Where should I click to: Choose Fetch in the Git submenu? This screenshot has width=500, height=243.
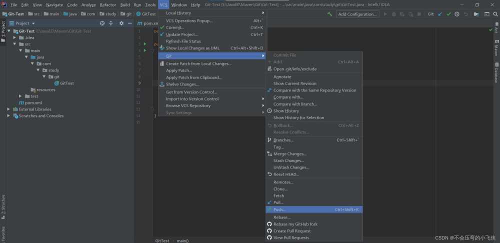click(314, 196)
